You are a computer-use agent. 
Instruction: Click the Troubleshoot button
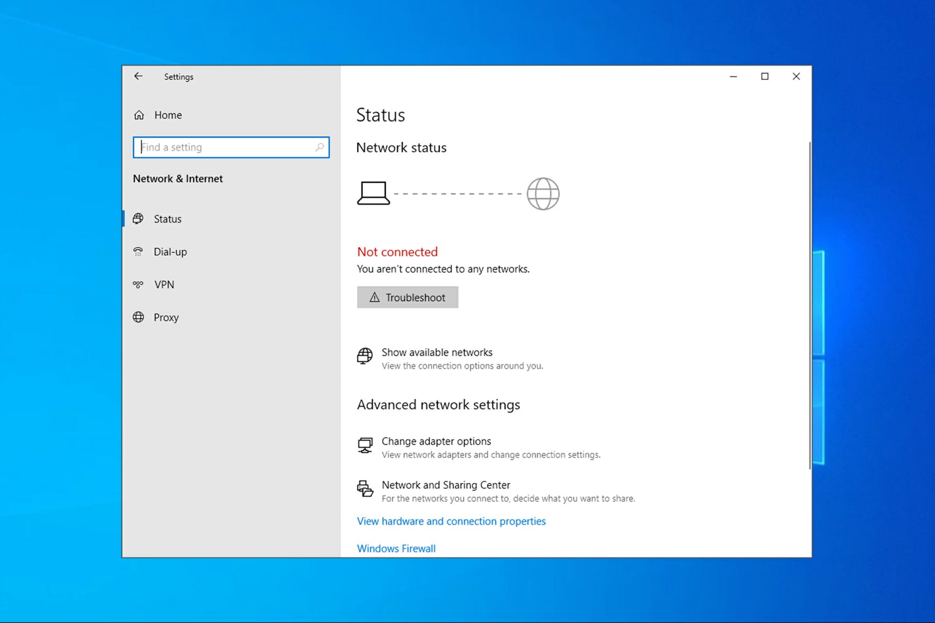click(x=407, y=297)
